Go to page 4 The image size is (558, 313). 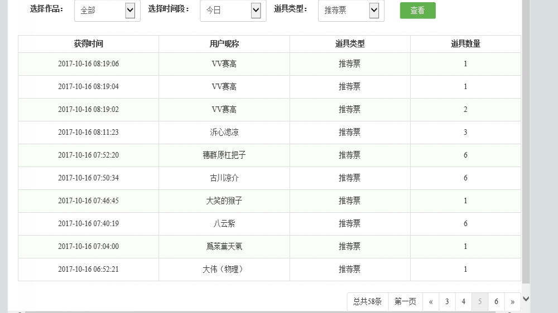[463, 302]
